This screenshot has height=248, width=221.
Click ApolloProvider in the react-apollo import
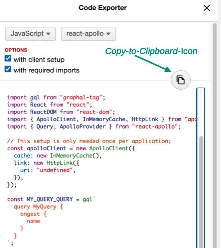click(x=83, y=127)
